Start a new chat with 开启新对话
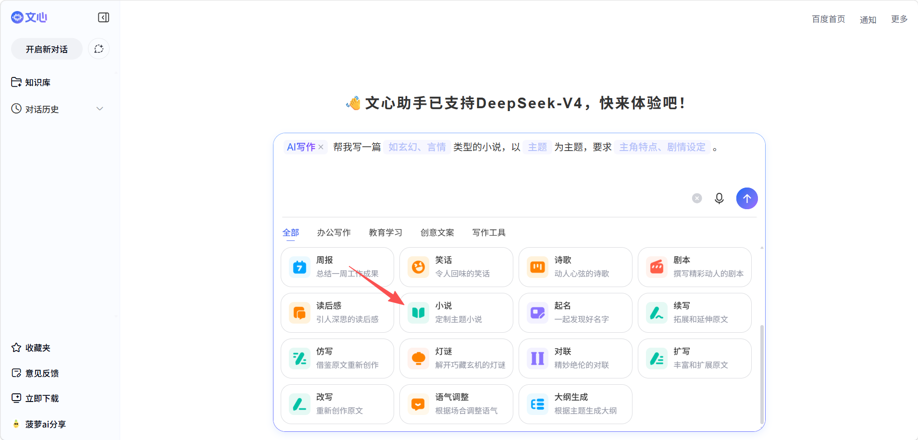Image resolution: width=918 pixels, height=440 pixels. (47, 49)
